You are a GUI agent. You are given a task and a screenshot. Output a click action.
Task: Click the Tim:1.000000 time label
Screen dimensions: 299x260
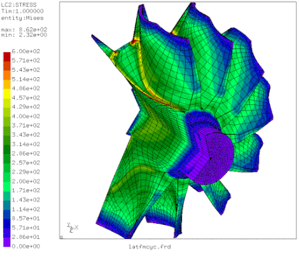22,11
